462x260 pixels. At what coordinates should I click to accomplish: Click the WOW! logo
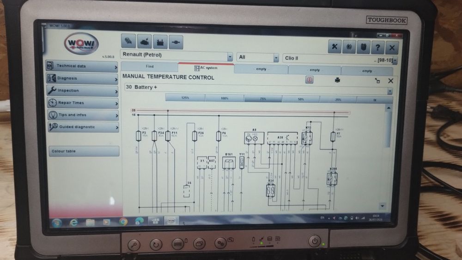click(81, 43)
